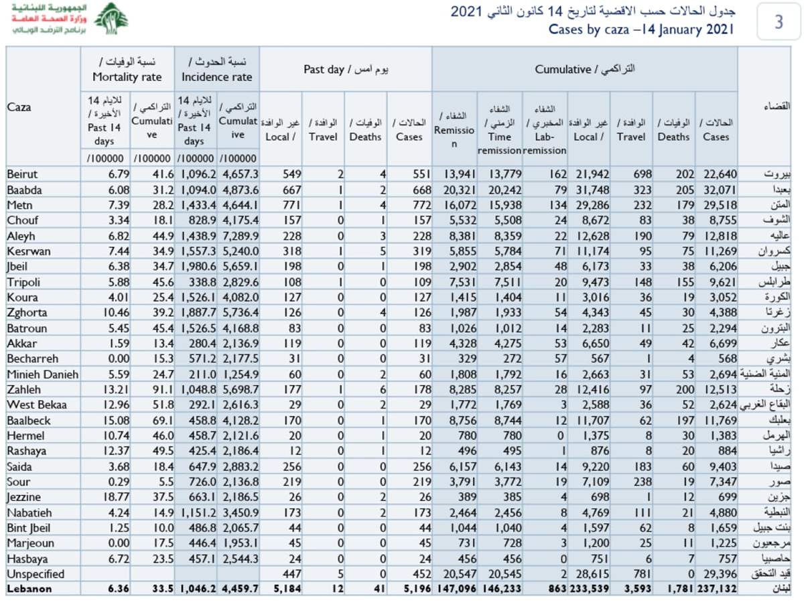Select the Batroun caza row label
The image size is (804, 603).
(25, 328)
